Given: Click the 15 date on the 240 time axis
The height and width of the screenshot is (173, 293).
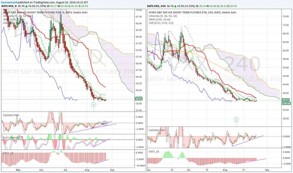Looking at the screenshot, I should [243, 170].
